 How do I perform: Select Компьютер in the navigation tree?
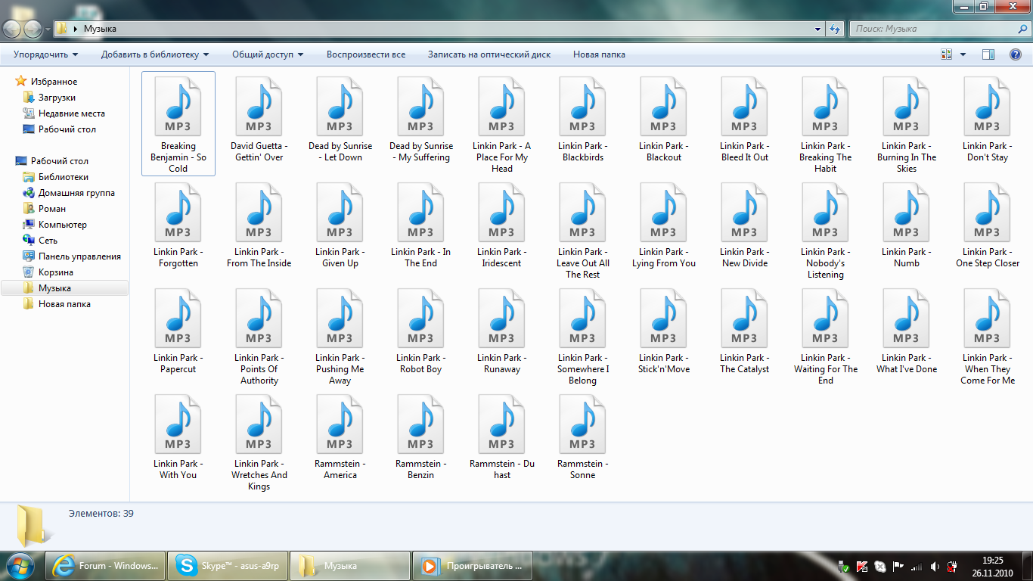pyautogui.click(x=62, y=225)
